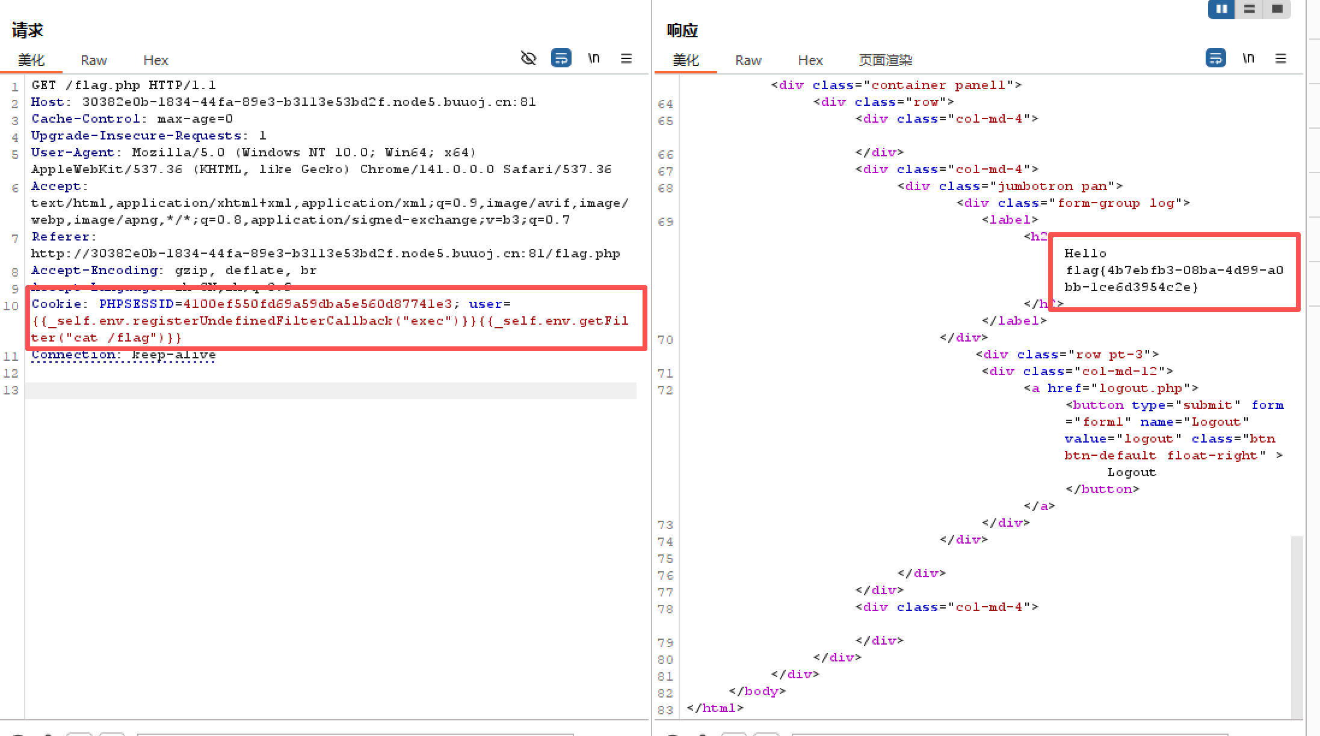
Task: Click the closing </html> tag line
Action: point(715,708)
